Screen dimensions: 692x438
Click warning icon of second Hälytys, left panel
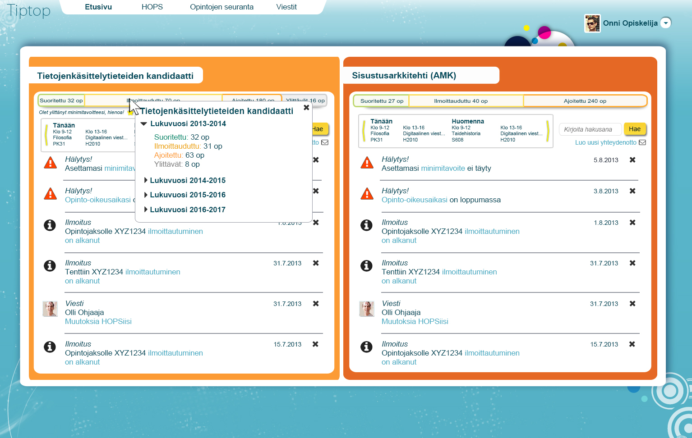pyautogui.click(x=51, y=194)
